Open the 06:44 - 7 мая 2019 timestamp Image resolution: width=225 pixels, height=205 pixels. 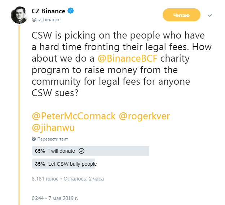tap(55, 198)
